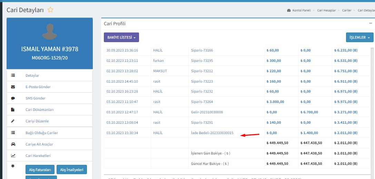Open the Siparis-73264 order link
The image size is (375, 179).
pos(202,102)
